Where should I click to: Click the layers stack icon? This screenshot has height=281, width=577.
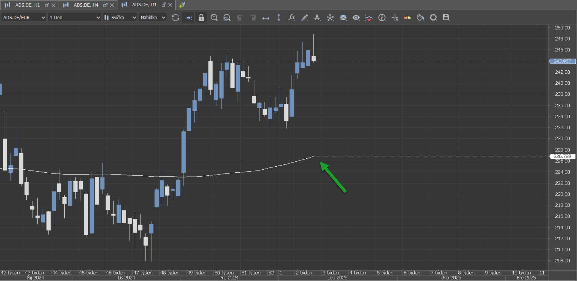point(343,18)
